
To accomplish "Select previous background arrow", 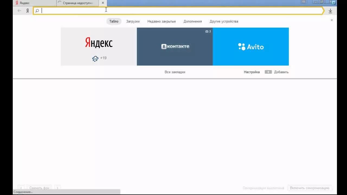I will point(21,188).
